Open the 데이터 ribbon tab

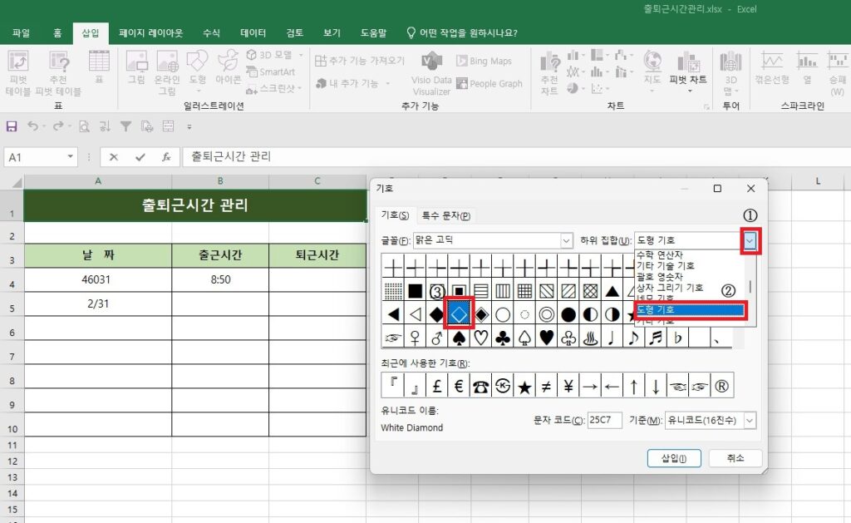coord(253,33)
